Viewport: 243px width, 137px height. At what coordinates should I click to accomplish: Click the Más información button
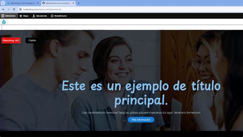(141, 120)
